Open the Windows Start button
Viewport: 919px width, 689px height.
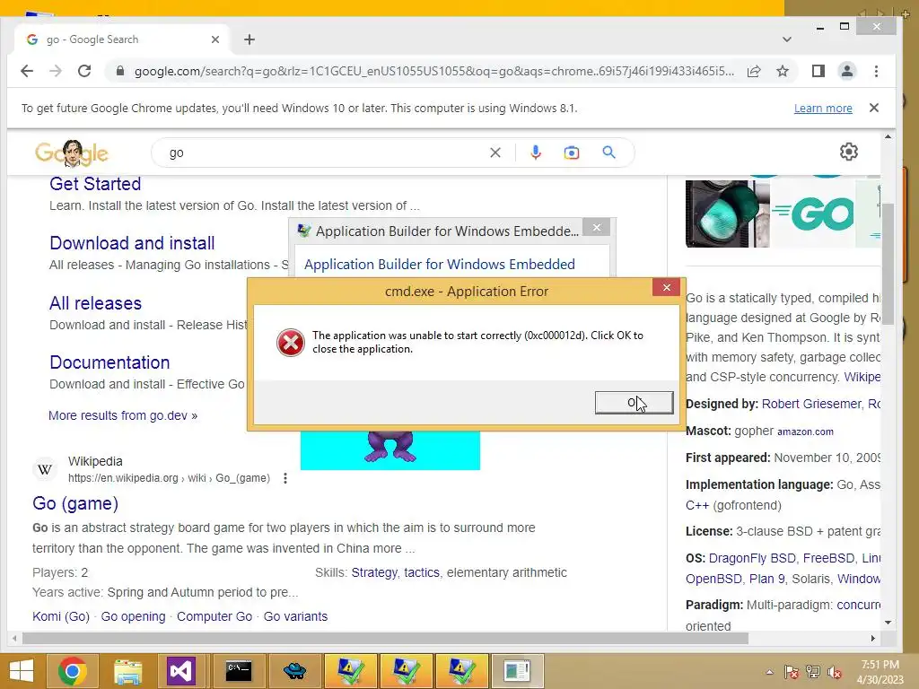22,671
